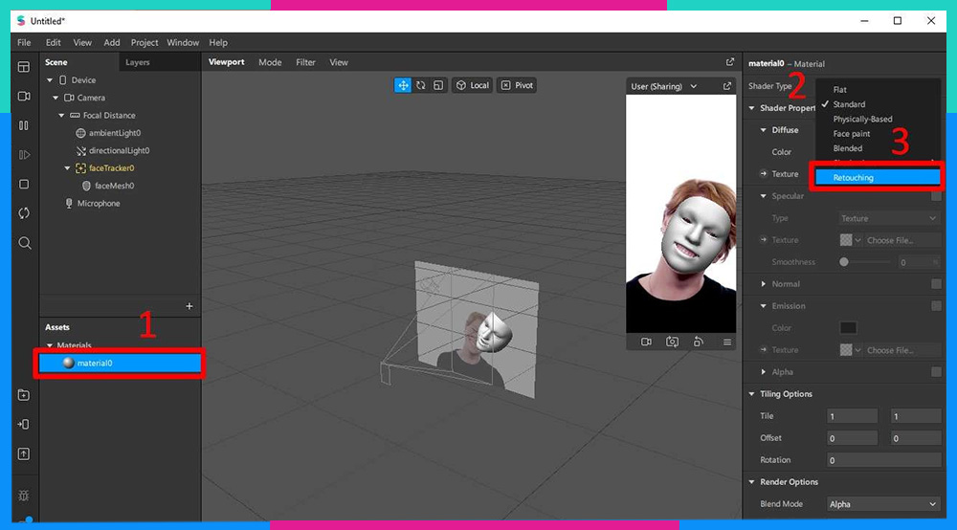Select material0 in the Assets panel

[x=120, y=364]
